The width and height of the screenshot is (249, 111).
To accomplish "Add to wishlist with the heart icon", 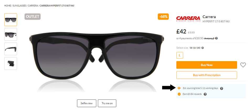I will [x=243, y=65].
